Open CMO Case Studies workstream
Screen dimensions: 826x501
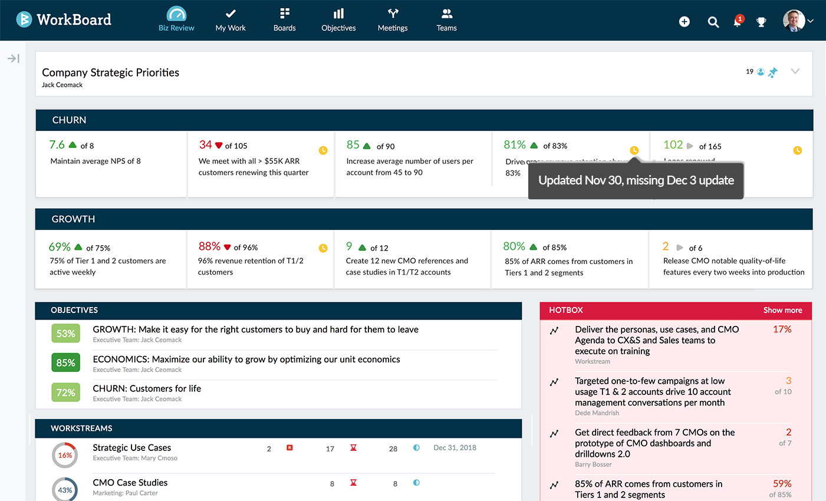pyautogui.click(x=130, y=483)
